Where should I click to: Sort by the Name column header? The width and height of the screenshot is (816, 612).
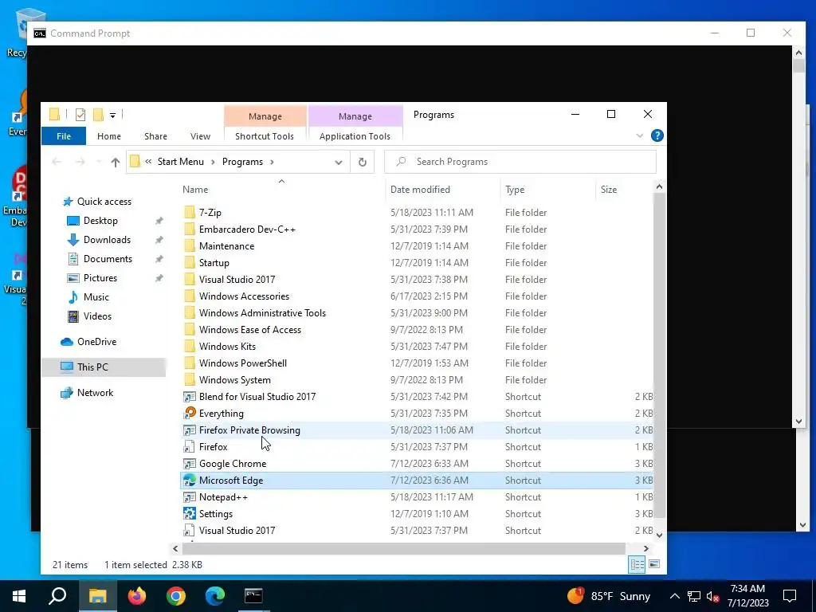pos(195,190)
